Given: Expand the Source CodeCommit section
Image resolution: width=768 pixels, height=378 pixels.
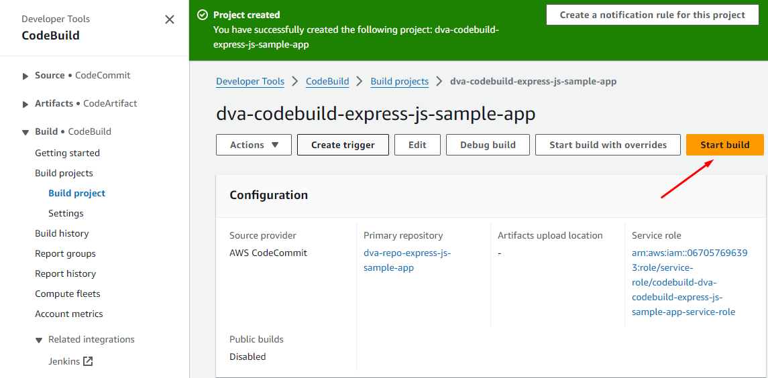Looking at the screenshot, I should [25, 76].
